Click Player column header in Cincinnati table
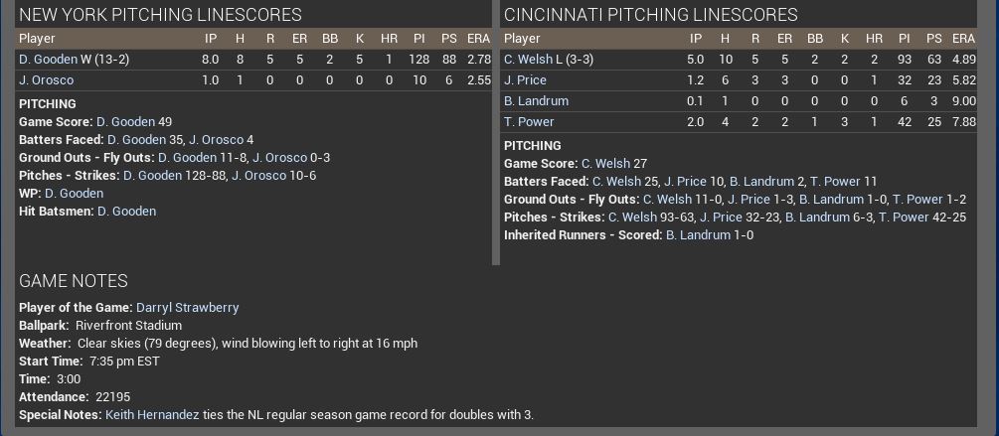This screenshot has width=999, height=436. coord(523,39)
